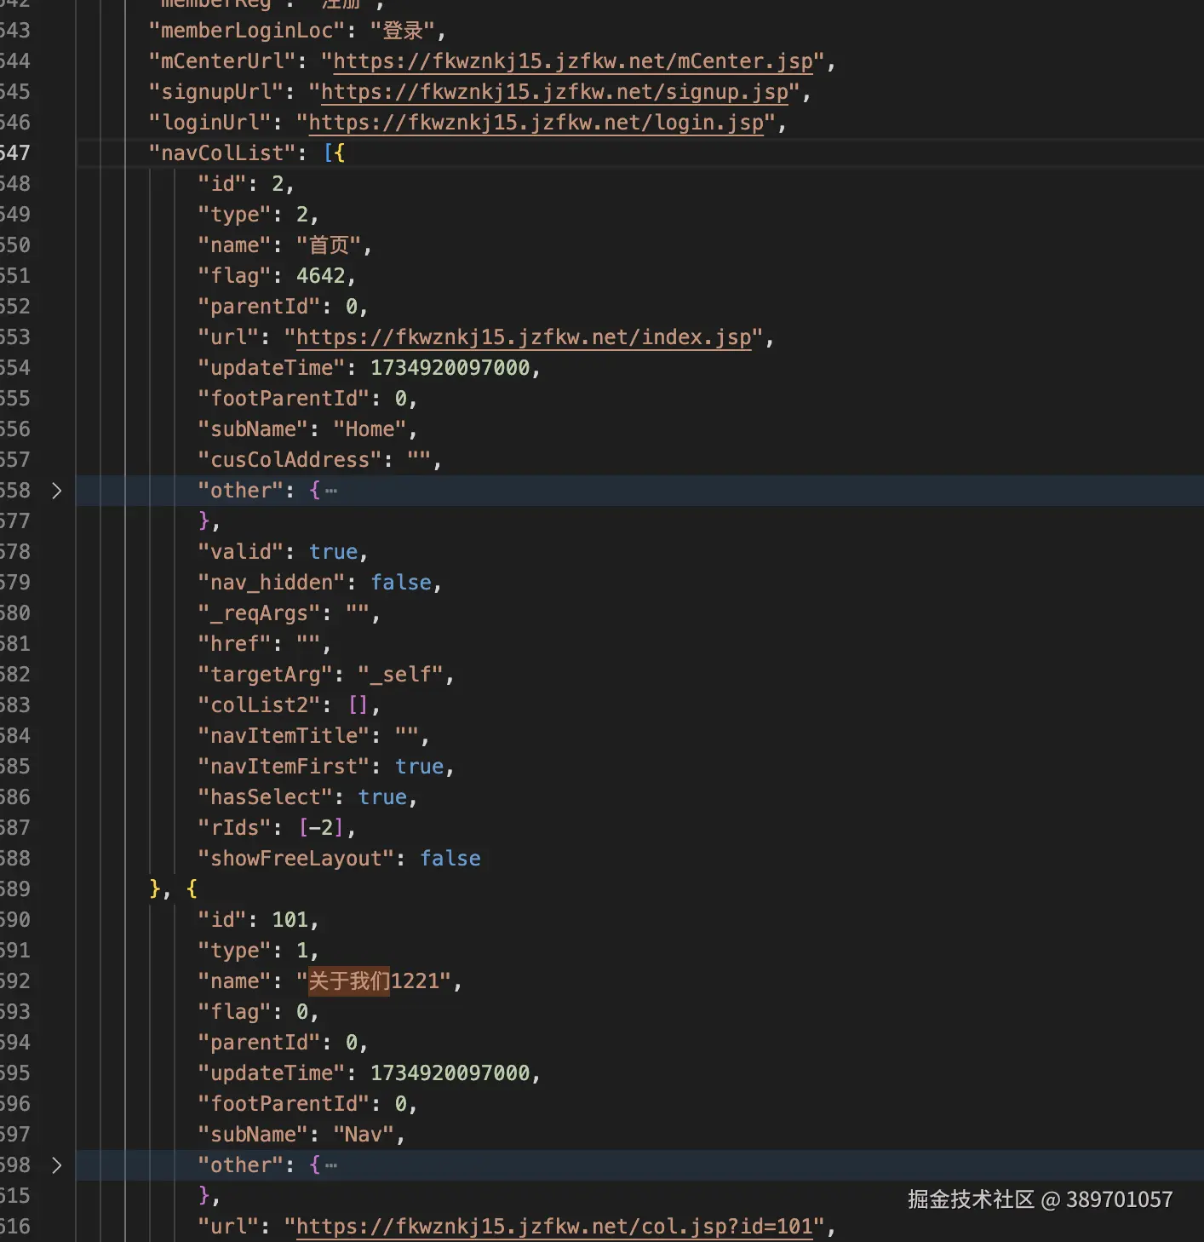Follow the signup.jsp URL link
This screenshot has height=1242, width=1204.
(x=553, y=91)
